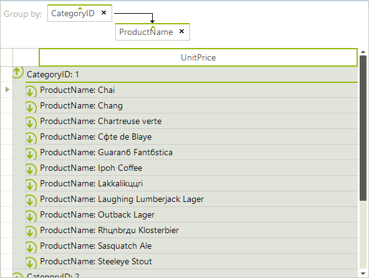369x278 pixels.
Task: Expand the Sasquatch Ale product group
Action: (31, 247)
